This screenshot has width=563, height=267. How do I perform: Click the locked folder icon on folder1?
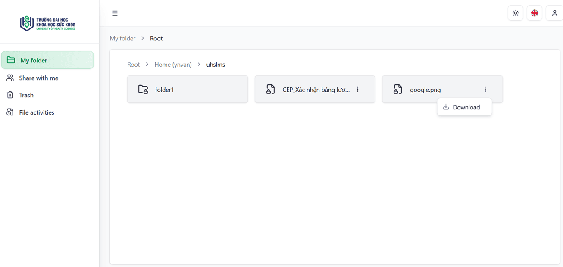143,89
